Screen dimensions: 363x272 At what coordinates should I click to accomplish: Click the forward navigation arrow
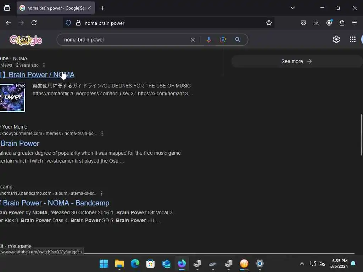click(x=21, y=23)
